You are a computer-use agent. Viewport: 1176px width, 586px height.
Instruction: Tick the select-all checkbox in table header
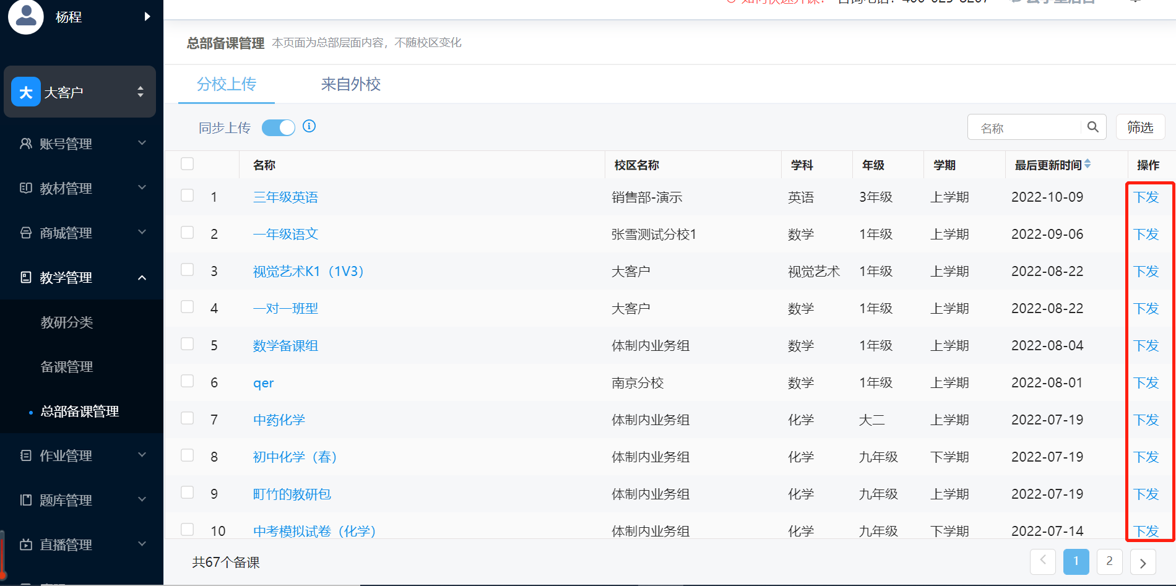[188, 164]
